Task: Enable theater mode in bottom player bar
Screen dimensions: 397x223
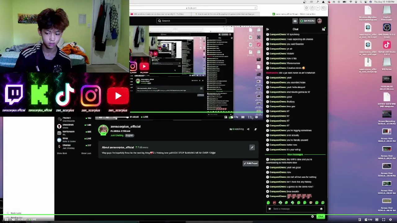Action: tap(377, 220)
